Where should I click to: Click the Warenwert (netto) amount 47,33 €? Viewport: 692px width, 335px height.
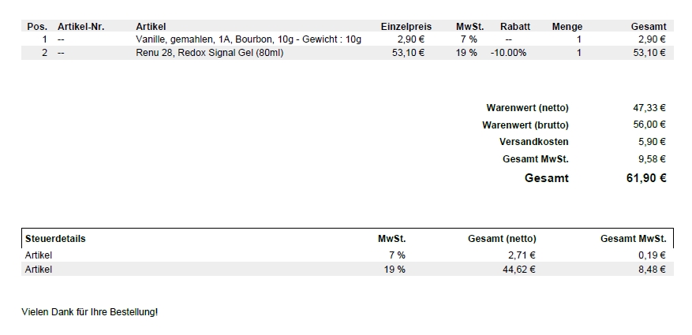point(649,107)
